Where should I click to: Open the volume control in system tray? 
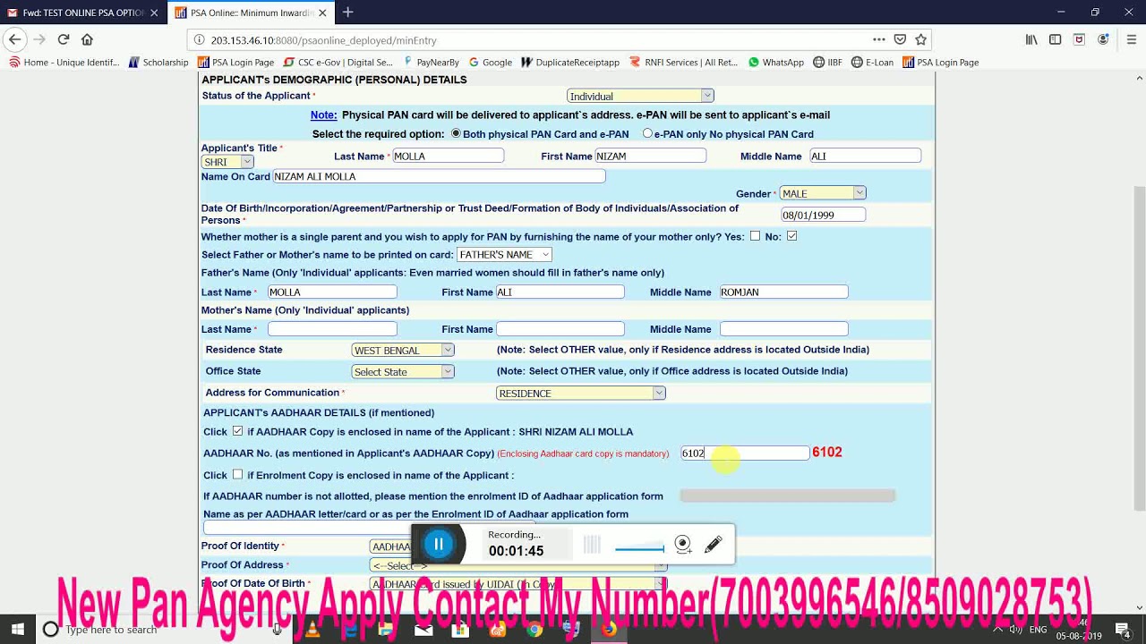pyautogui.click(x=1015, y=630)
